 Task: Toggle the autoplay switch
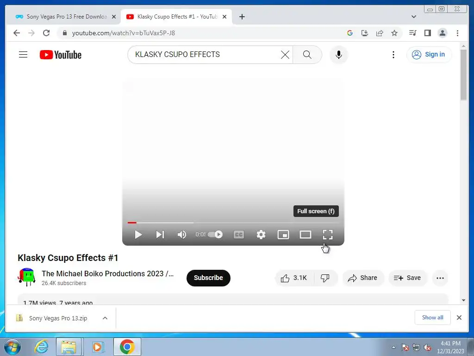[x=215, y=234]
